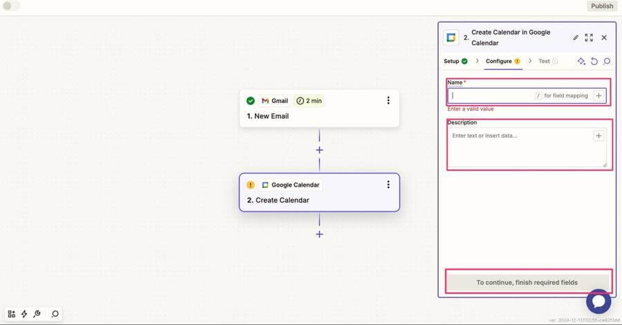This screenshot has height=325, width=622.
Task: Click the lightning bolt icon in bottom toolbar
Action: (24, 314)
